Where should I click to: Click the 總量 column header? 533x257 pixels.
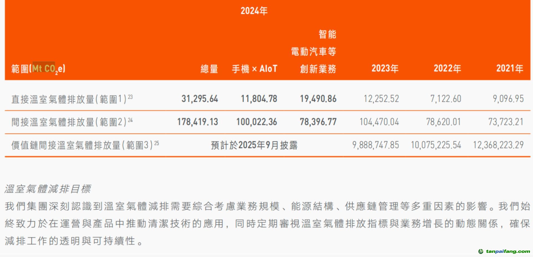[x=209, y=69]
